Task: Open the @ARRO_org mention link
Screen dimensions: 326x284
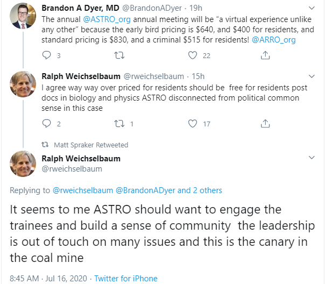Action: [273, 40]
